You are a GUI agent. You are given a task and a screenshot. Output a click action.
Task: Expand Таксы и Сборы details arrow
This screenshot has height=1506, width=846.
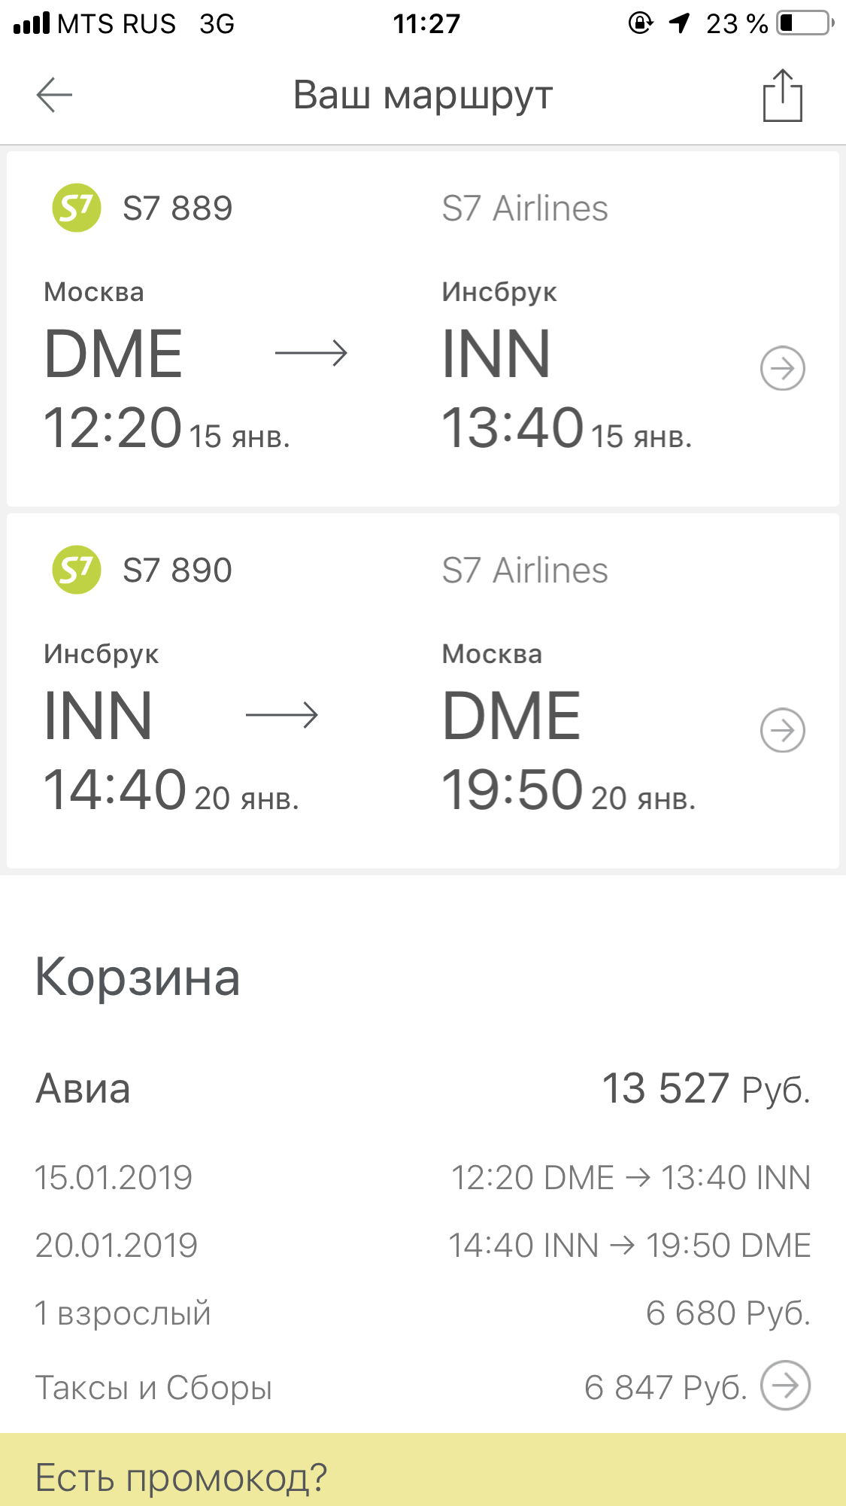(x=785, y=1386)
